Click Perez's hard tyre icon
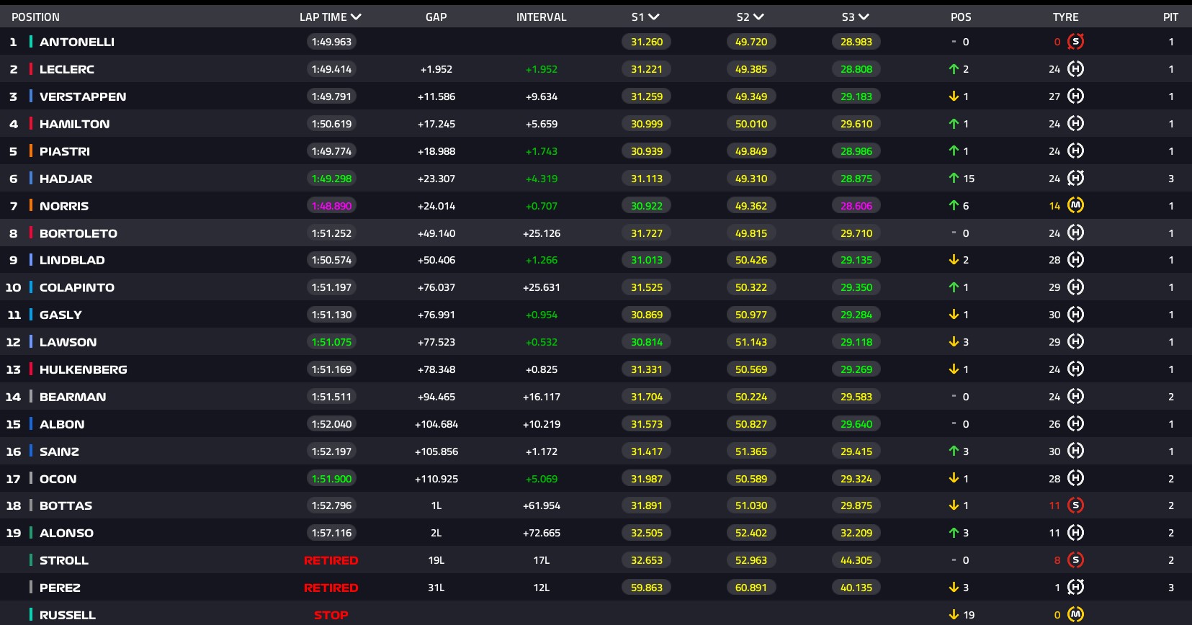This screenshot has width=1192, height=625. 1075,587
